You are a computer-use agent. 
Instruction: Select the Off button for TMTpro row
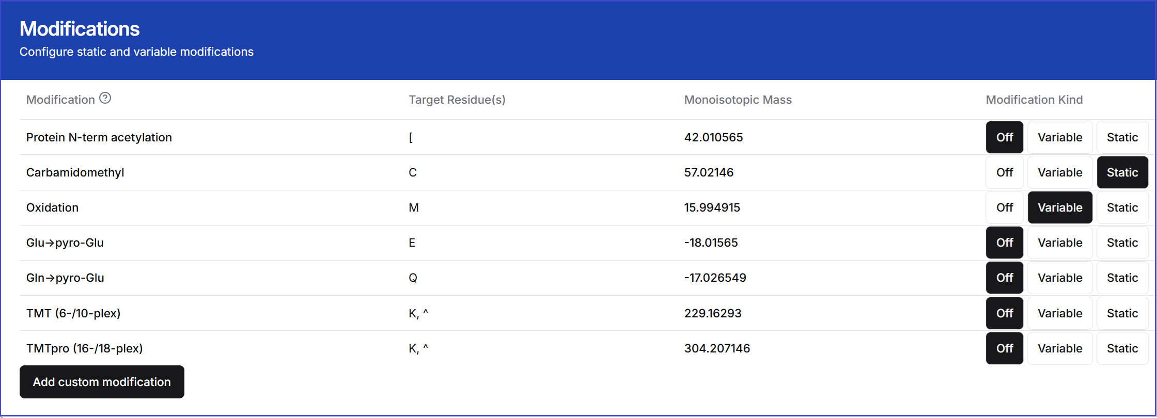(1004, 348)
